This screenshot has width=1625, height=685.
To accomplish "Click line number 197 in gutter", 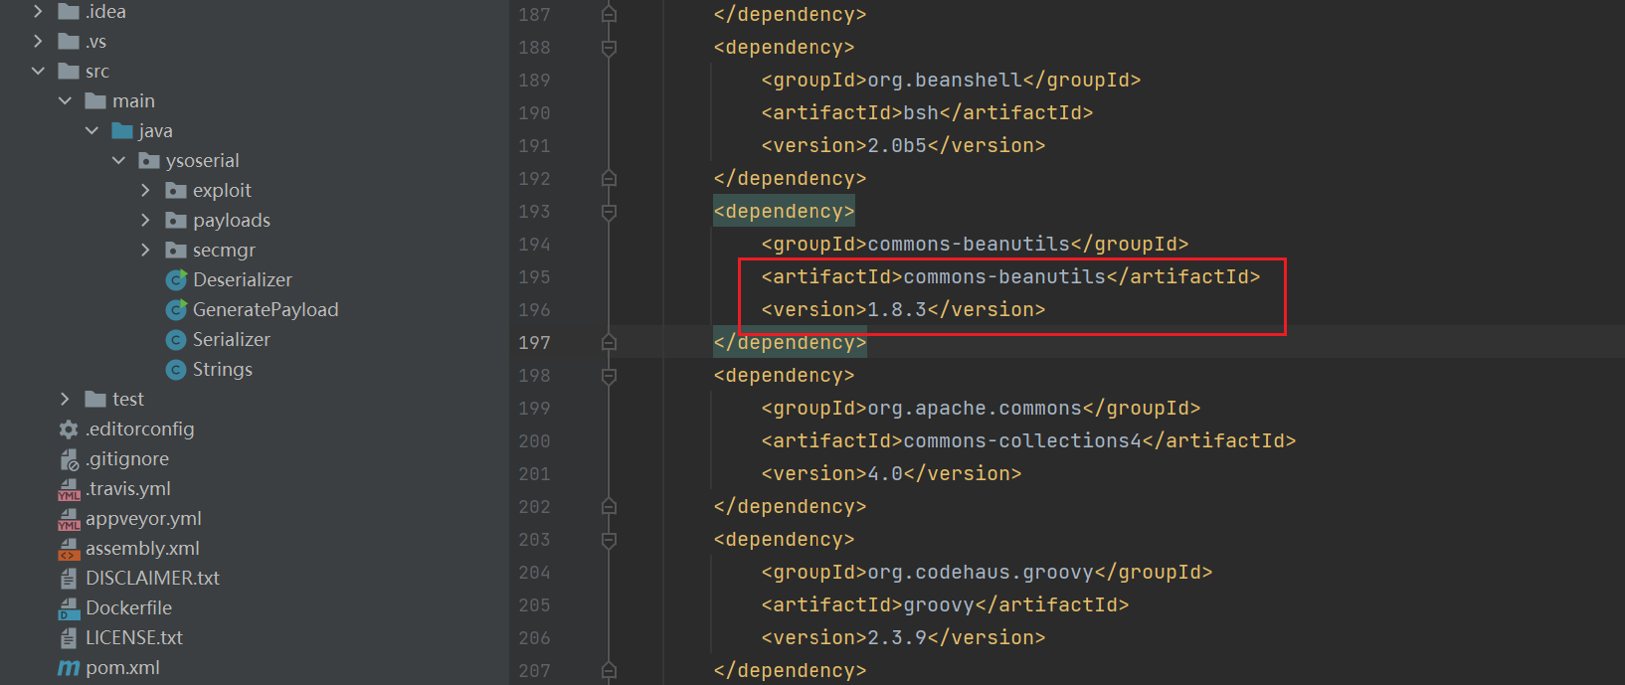I will tap(534, 343).
